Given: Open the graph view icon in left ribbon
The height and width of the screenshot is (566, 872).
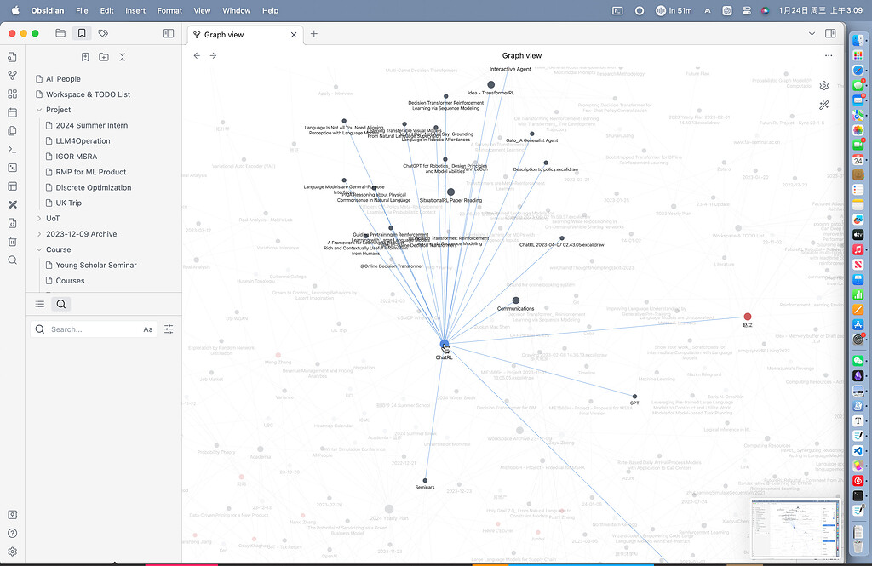Looking at the screenshot, I should coord(12,75).
